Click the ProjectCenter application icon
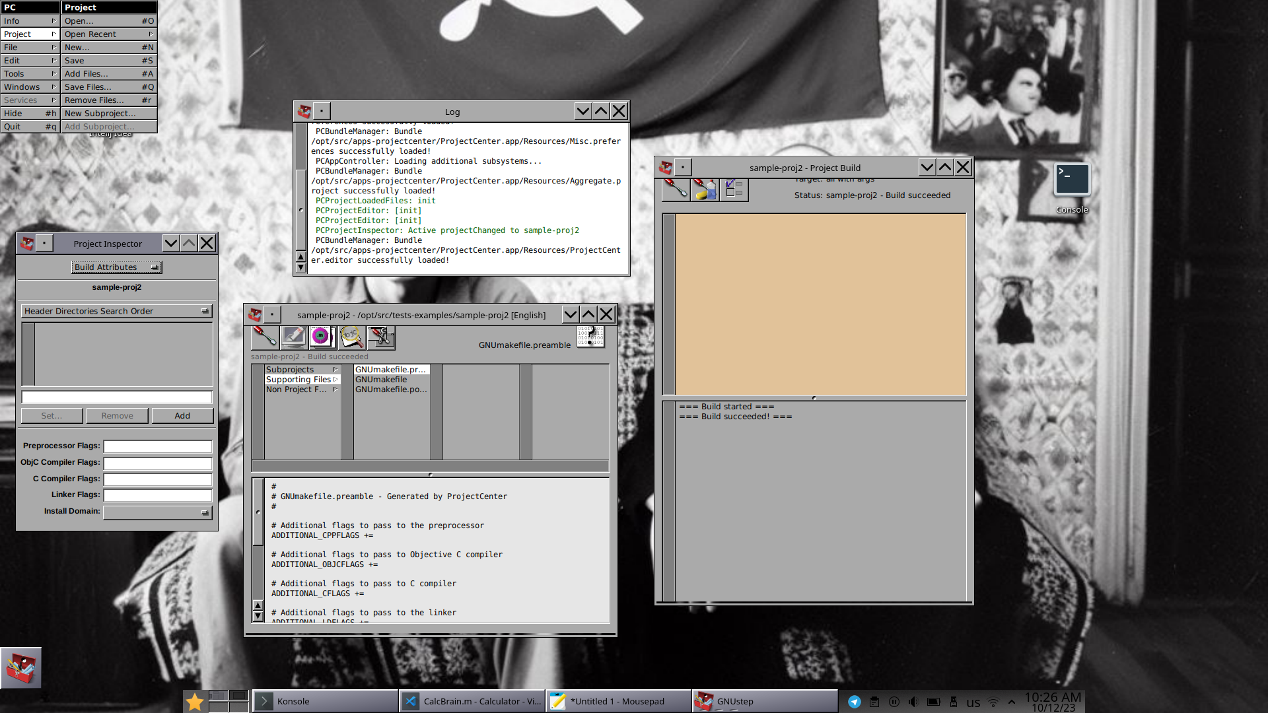This screenshot has height=713, width=1268. pos(21,667)
